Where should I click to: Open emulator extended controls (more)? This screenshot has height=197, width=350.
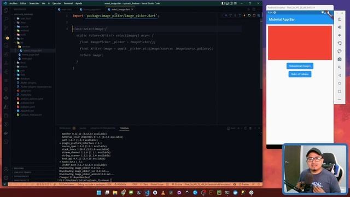click(x=340, y=100)
